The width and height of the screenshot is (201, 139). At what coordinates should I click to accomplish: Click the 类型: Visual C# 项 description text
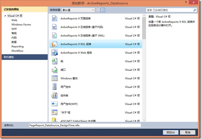point(159,17)
